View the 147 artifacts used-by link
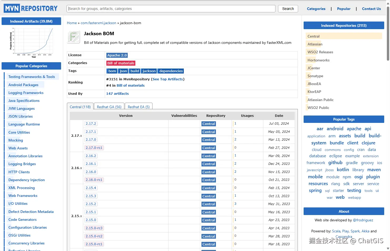Image resolution: width=390 pixels, height=251 pixels. point(117,94)
